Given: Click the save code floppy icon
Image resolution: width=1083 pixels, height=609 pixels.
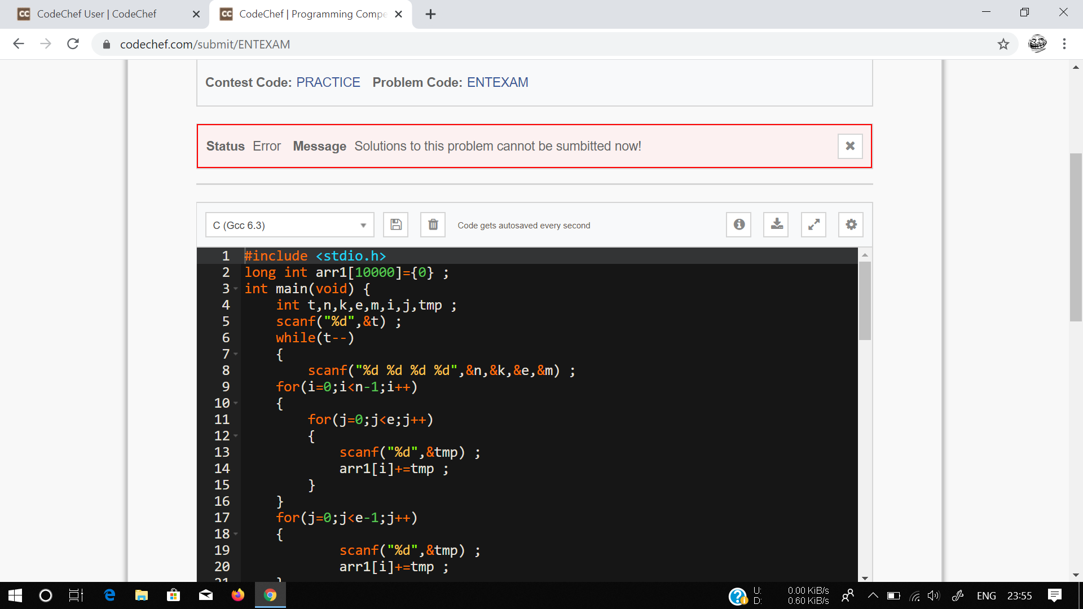Looking at the screenshot, I should click(396, 224).
